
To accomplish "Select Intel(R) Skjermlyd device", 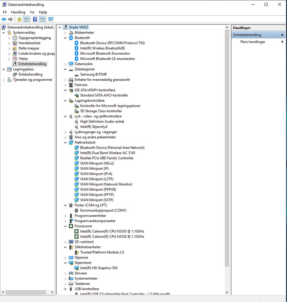I will coord(94,127).
